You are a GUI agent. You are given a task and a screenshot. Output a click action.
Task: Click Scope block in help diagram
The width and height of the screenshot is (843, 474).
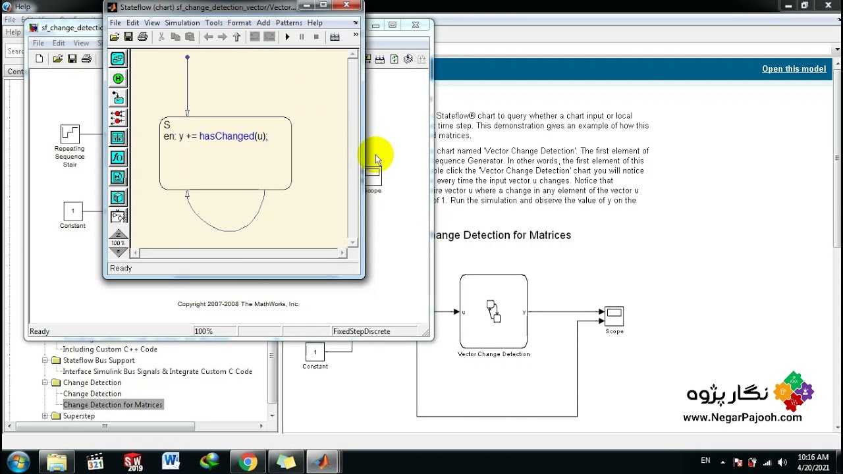(x=614, y=316)
